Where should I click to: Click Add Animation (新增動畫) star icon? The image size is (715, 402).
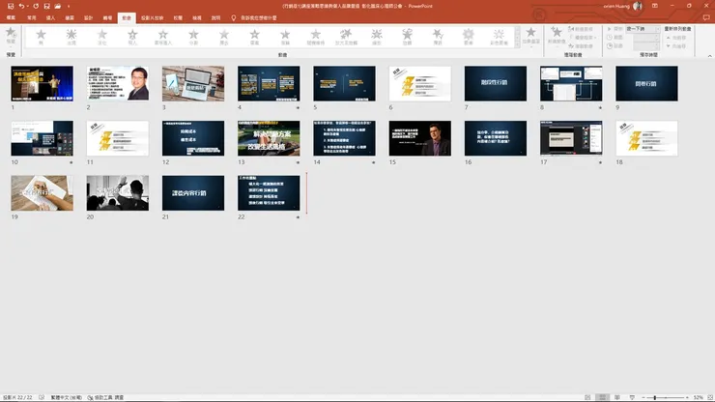pyautogui.click(x=557, y=36)
